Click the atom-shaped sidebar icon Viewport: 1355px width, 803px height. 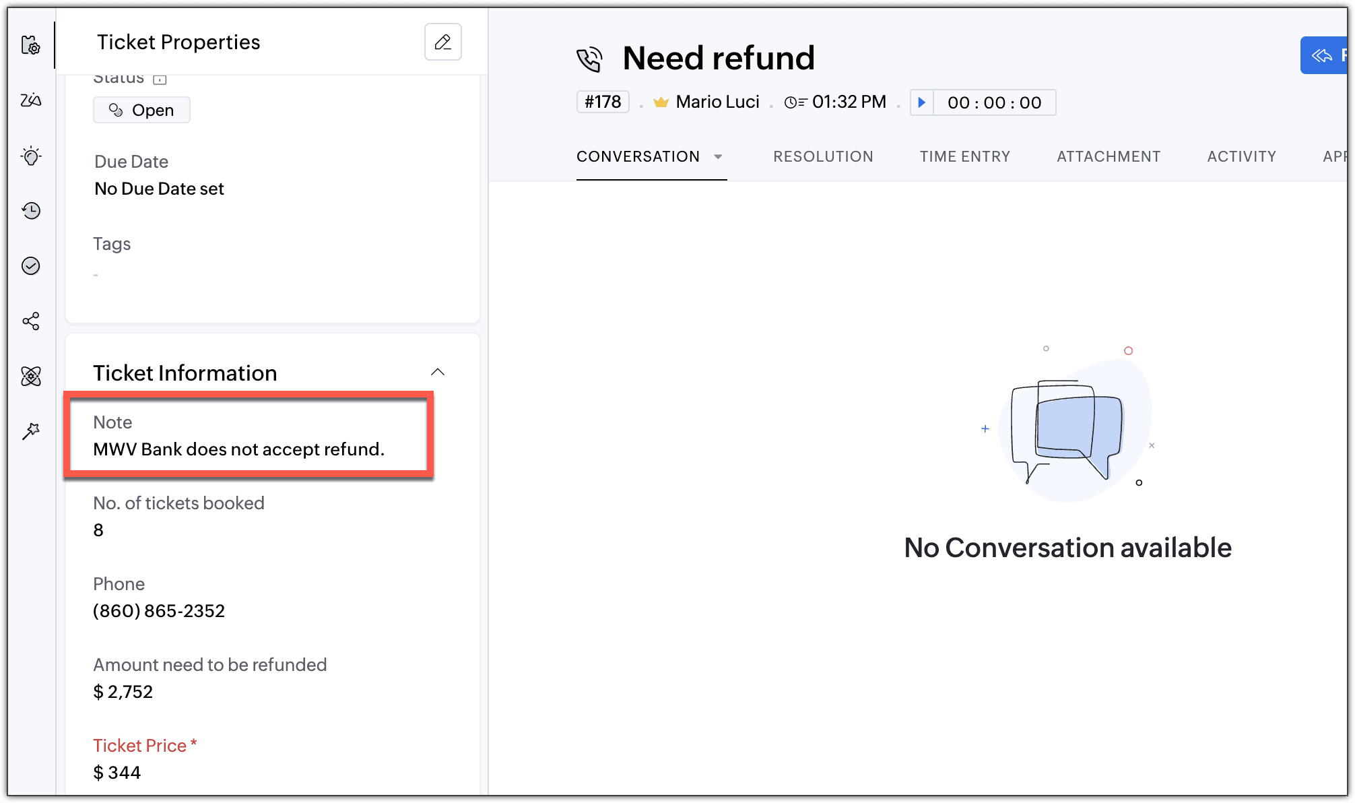pos(31,376)
